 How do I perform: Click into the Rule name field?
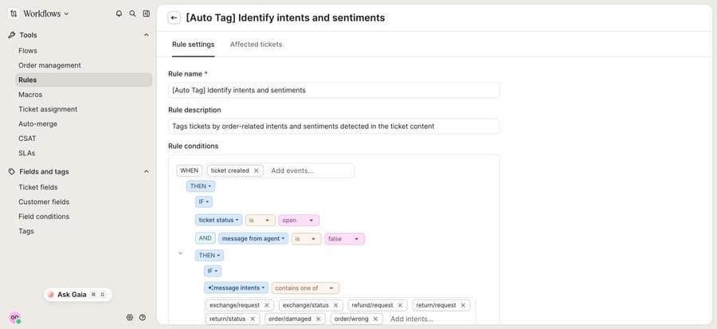pyautogui.click(x=334, y=90)
